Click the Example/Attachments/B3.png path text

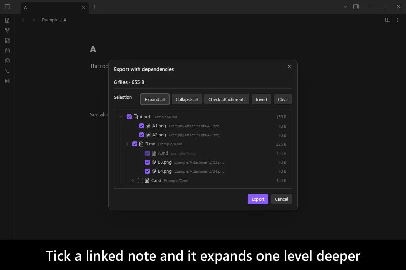tap(199, 162)
